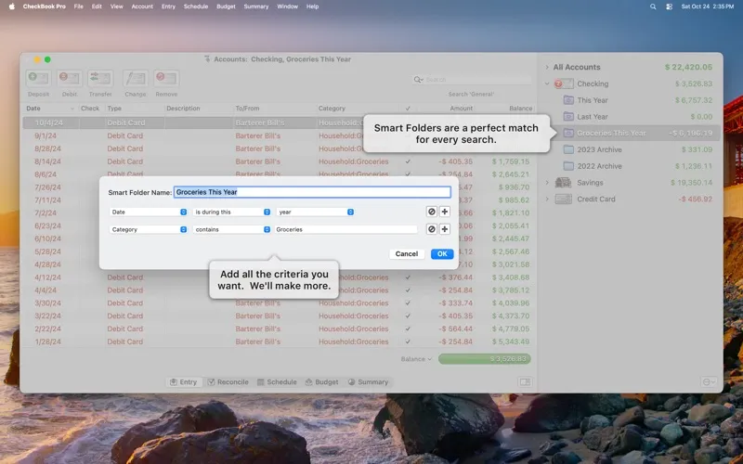
Task: Open the Apple menu
Action: pos(11,6)
